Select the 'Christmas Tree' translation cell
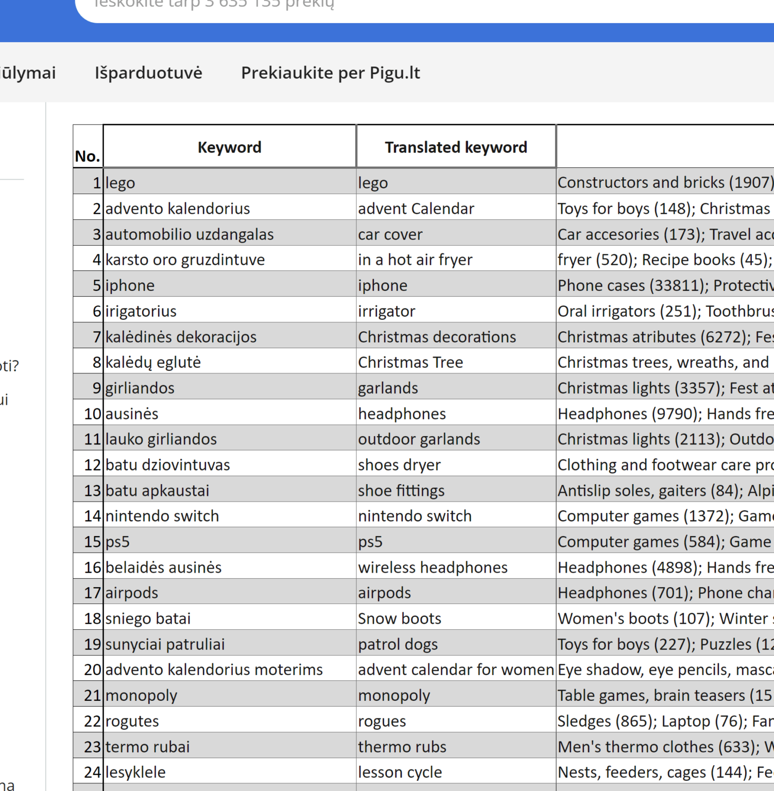This screenshot has height=791, width=774. click(456, 361)
